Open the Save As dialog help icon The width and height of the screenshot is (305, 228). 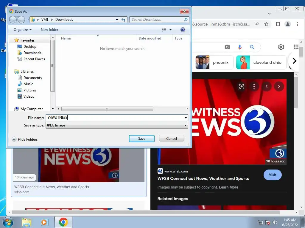point(183,30)
